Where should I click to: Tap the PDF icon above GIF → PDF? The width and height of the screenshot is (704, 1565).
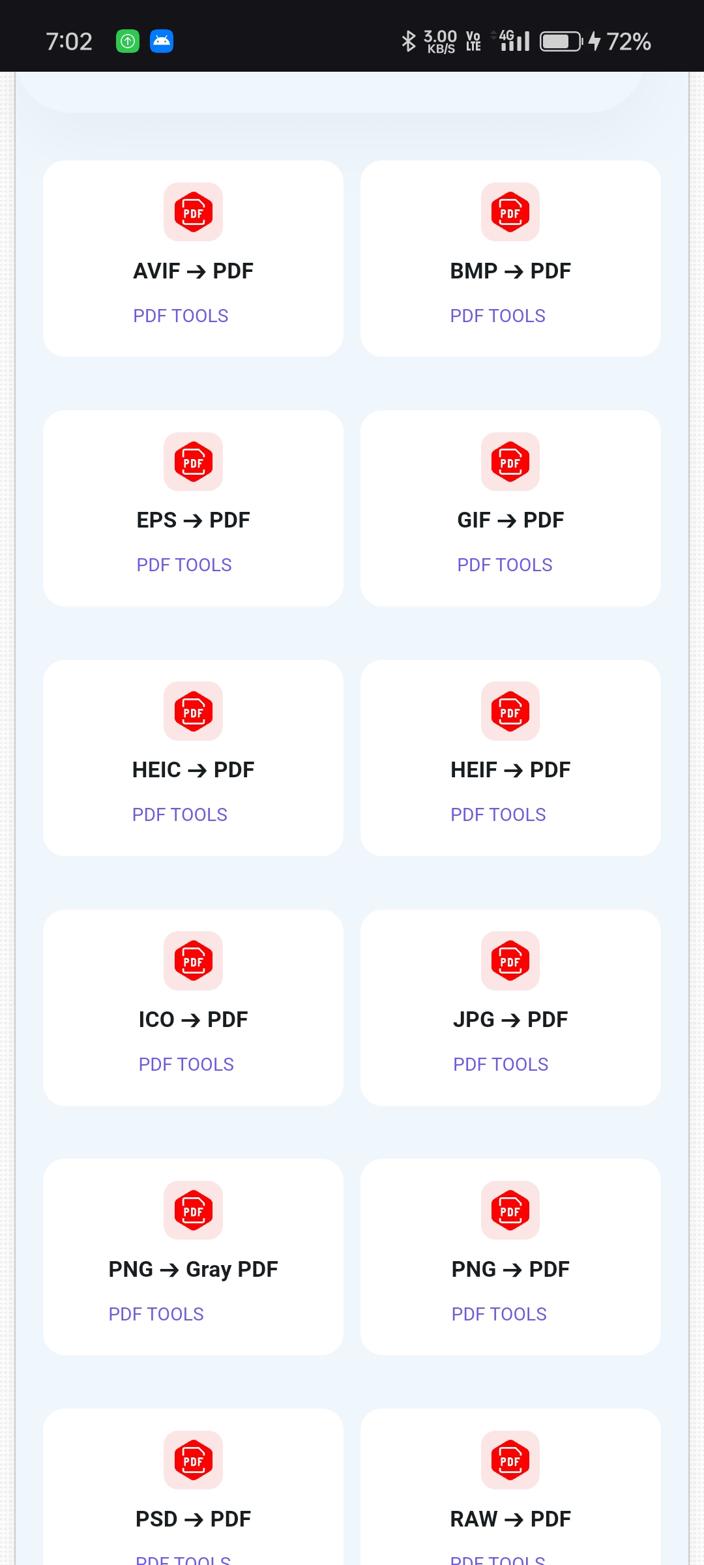point(510,462)
